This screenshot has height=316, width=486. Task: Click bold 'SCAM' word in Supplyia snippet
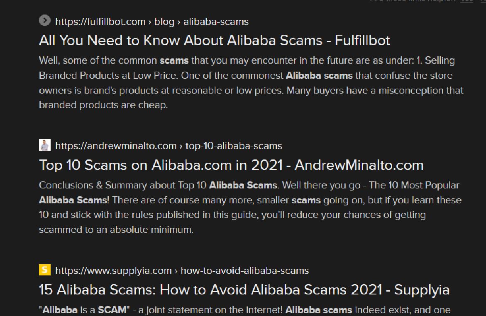point(112,310)
